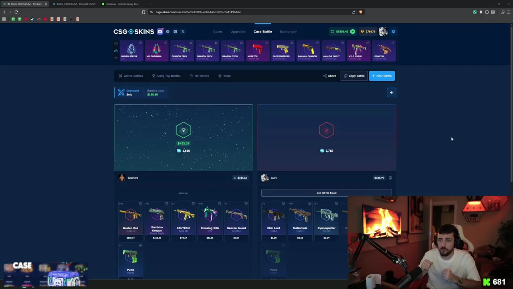Image resolution: width=513 pixels, height=289 pixels.
Task: Toggle the check icon on MAGnitude card
Action: [x=310, y=204]
